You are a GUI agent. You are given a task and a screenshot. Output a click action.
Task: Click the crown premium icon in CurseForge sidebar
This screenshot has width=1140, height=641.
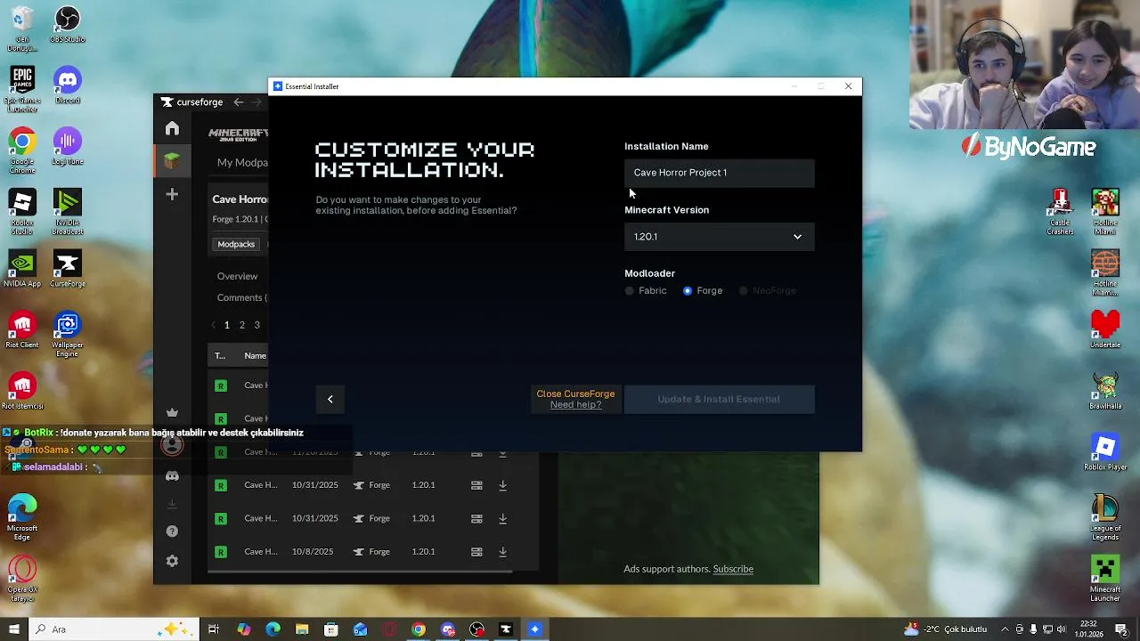pos(172,413)
